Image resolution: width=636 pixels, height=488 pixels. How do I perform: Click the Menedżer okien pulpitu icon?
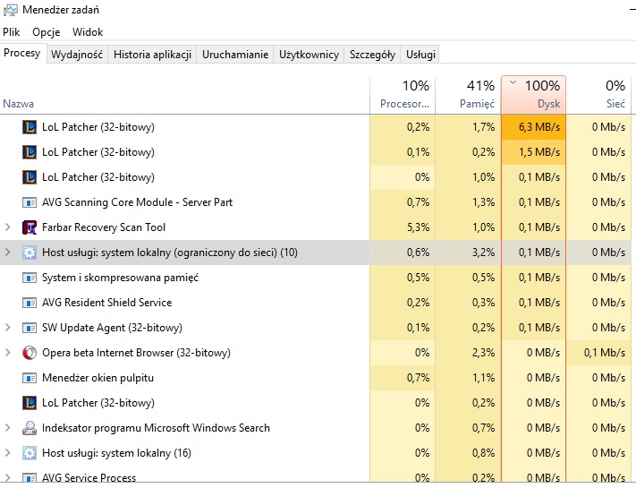(30, 378)
